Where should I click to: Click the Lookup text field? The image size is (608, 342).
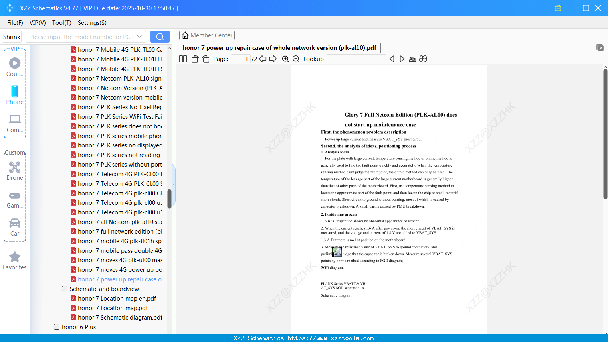pos(356,59)
